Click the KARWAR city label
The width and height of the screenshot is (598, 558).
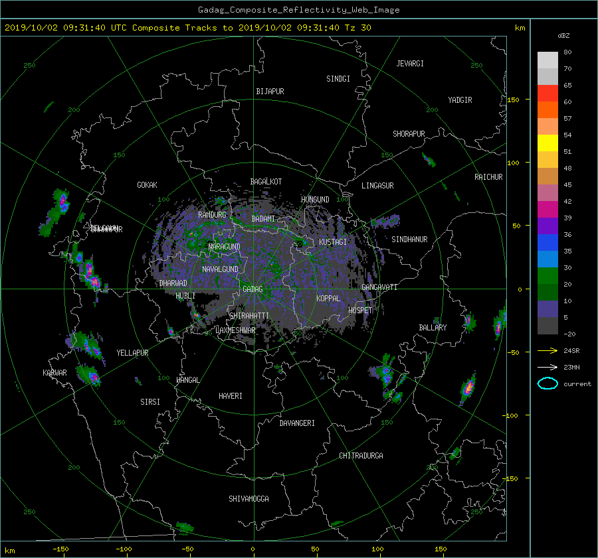point(54,373)
